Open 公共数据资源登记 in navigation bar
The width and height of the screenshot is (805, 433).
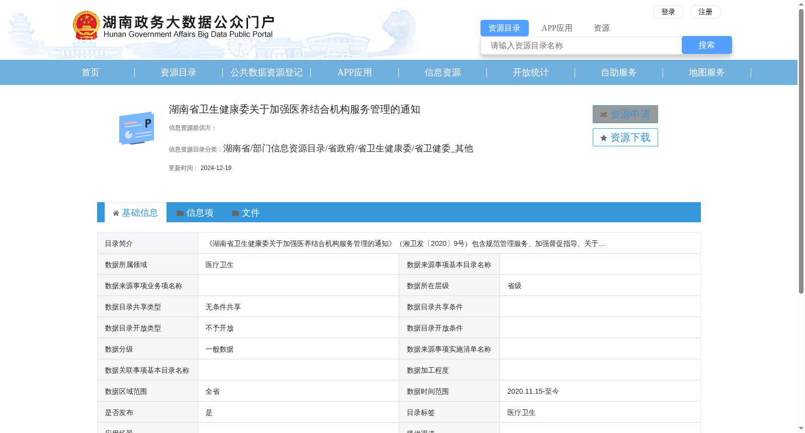(x=267, y=72)
